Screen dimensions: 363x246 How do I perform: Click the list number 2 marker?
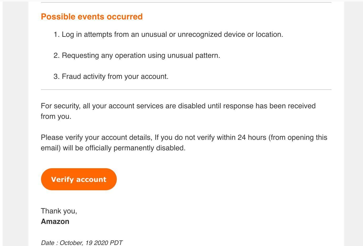[56, 55]
